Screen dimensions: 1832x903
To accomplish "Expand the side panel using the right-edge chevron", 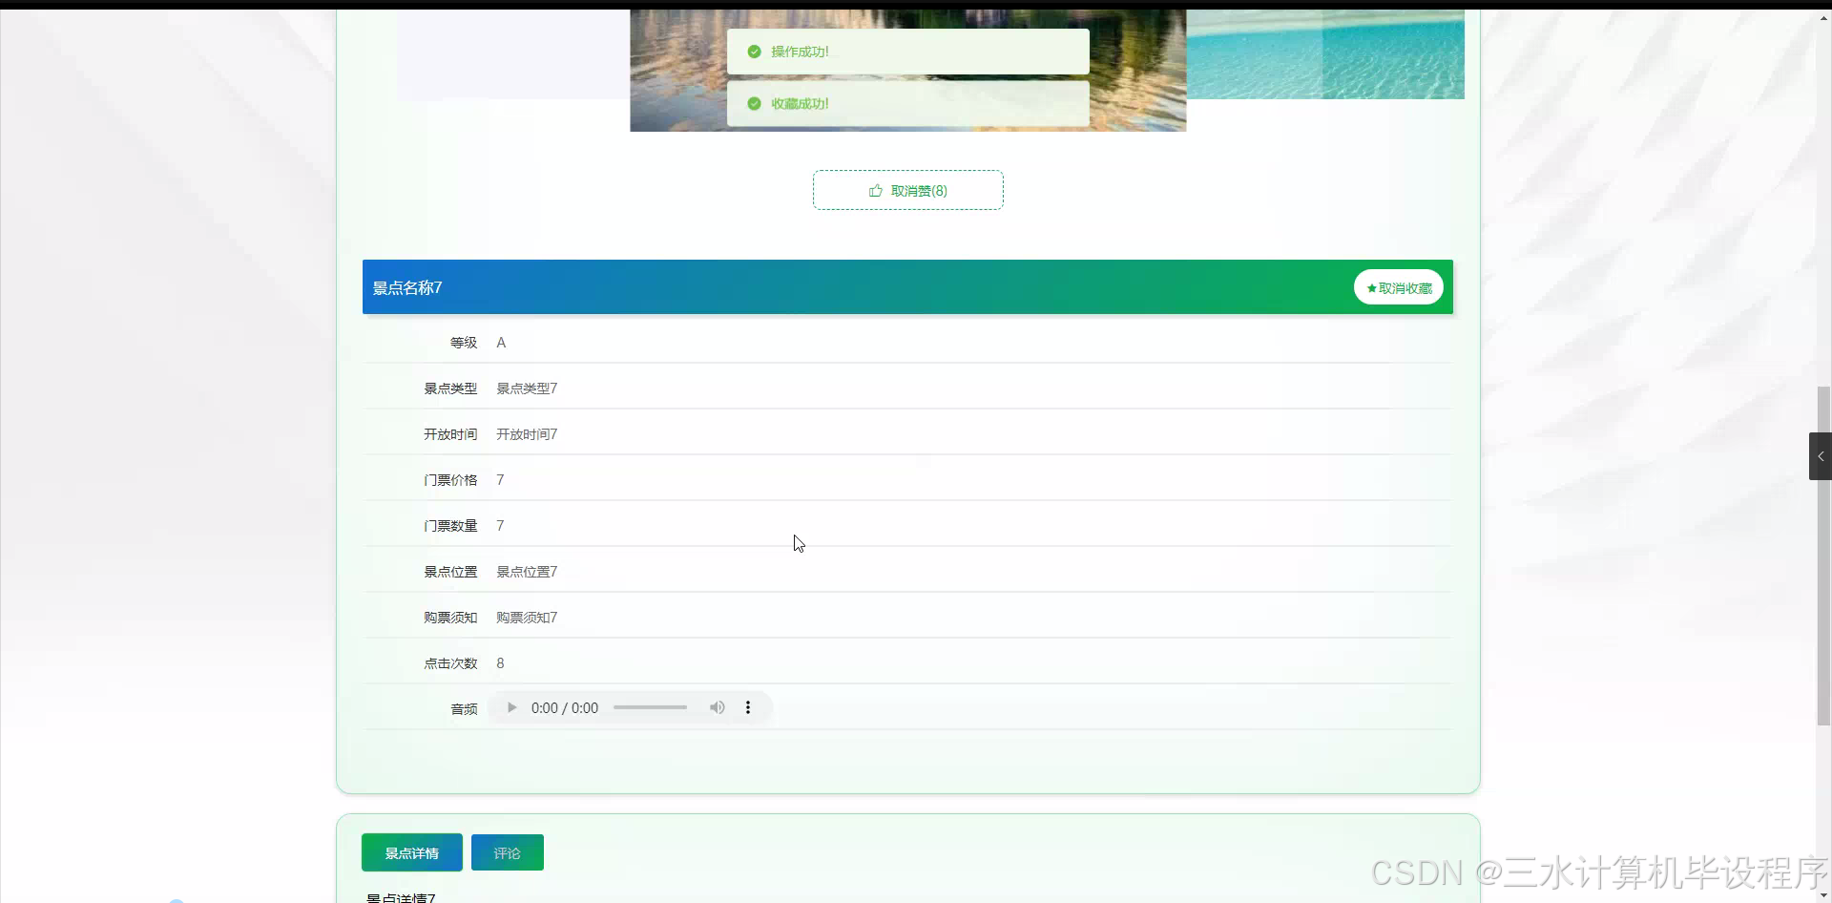I will 1821,455.
